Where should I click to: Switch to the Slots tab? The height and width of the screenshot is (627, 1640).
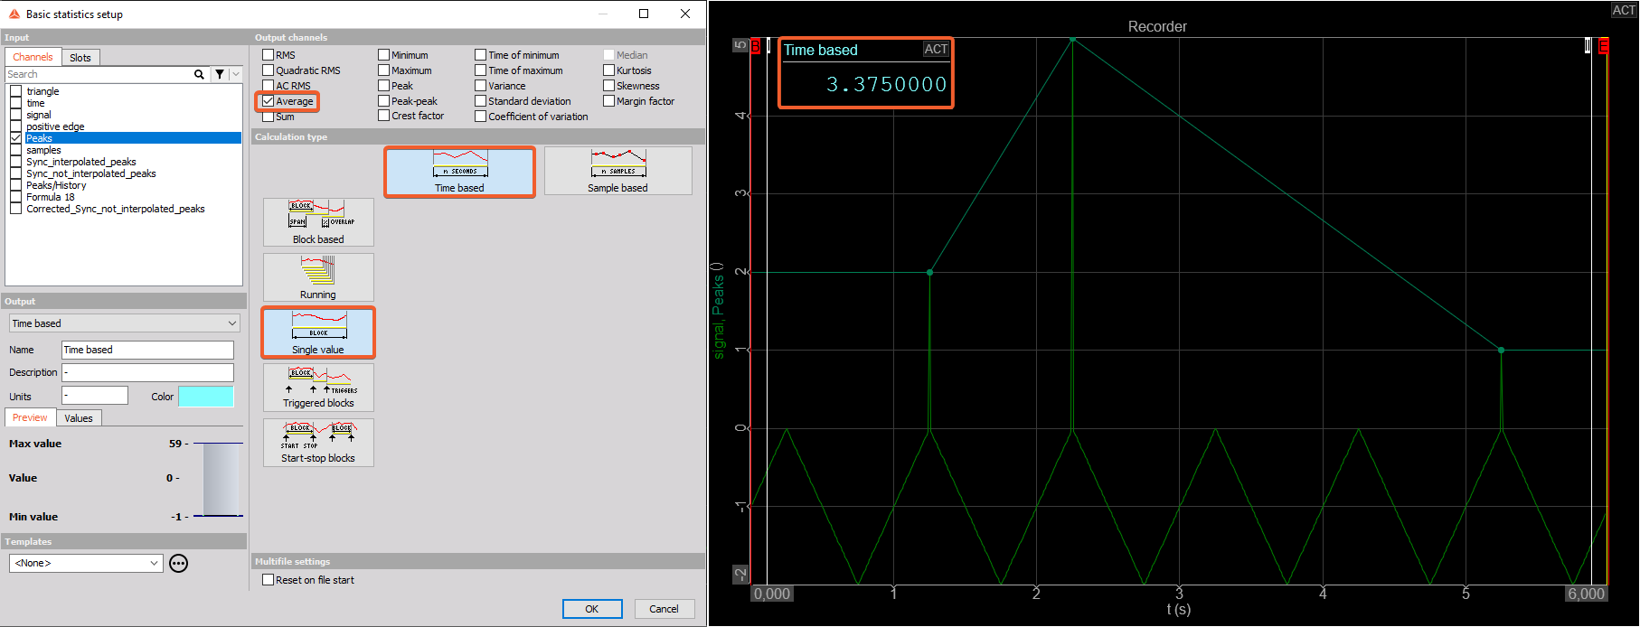point(80,58)
